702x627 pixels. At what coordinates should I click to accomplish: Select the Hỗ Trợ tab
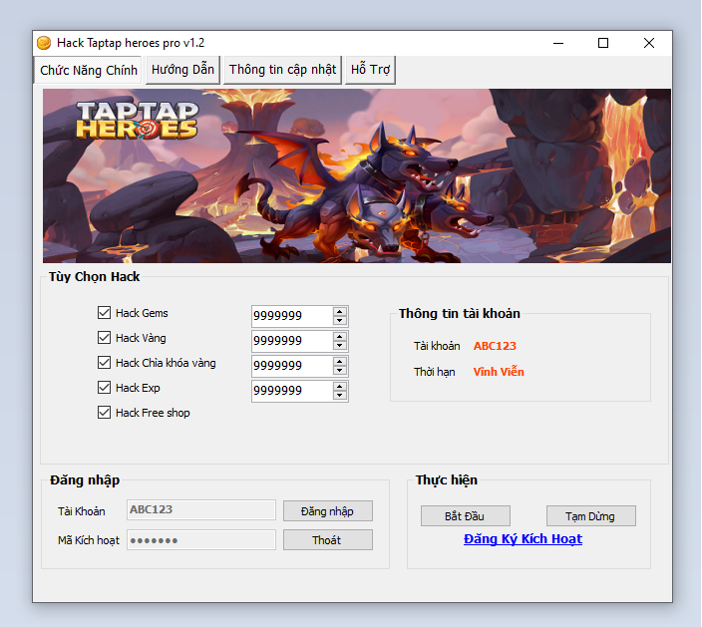coord(370,70)
